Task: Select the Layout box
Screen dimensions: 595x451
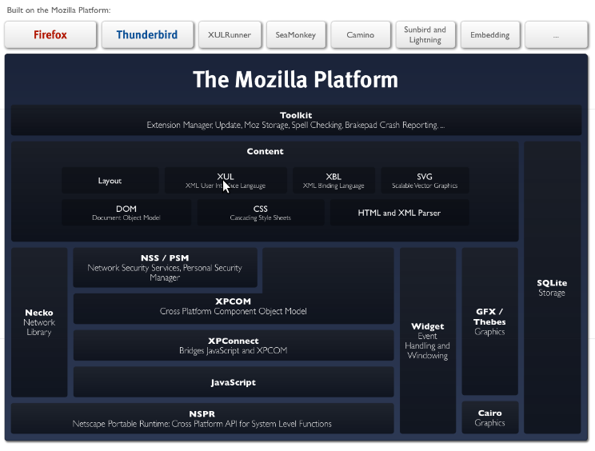Action: pyautogui.click(x=110, y=181)
